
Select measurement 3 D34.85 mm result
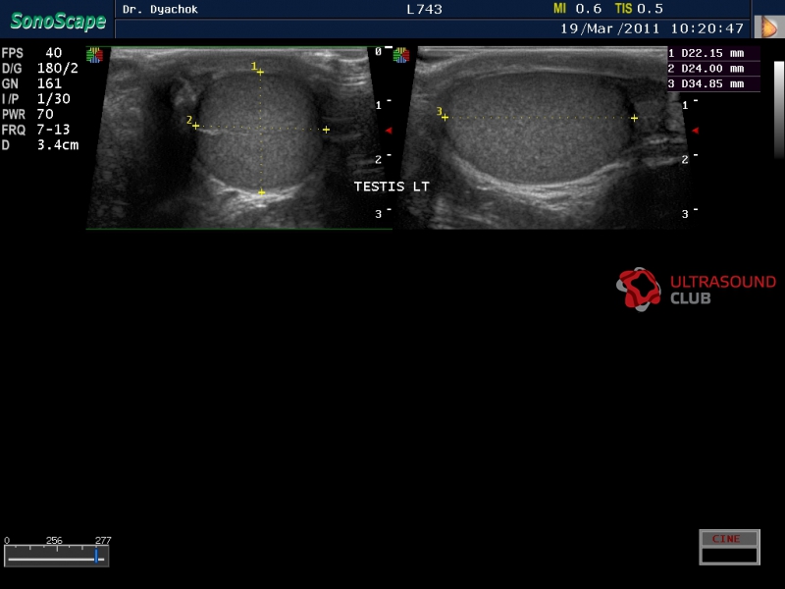pos(713,84)
